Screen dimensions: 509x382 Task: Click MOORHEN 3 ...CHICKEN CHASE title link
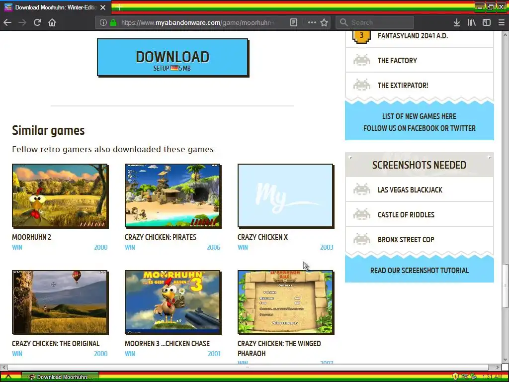[x=167, y=344]
